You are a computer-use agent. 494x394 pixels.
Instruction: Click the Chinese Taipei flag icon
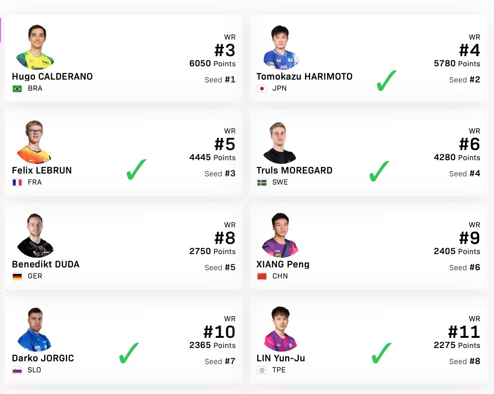262,370
